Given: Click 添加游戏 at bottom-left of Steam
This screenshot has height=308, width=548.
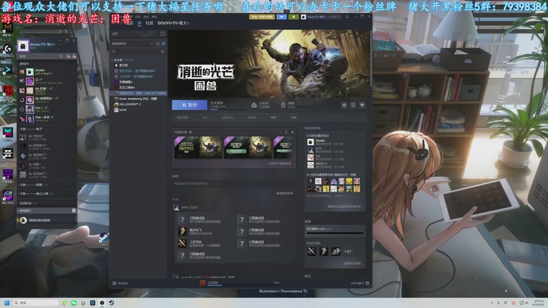Looking at the screenshot, I should click(121, 283).
